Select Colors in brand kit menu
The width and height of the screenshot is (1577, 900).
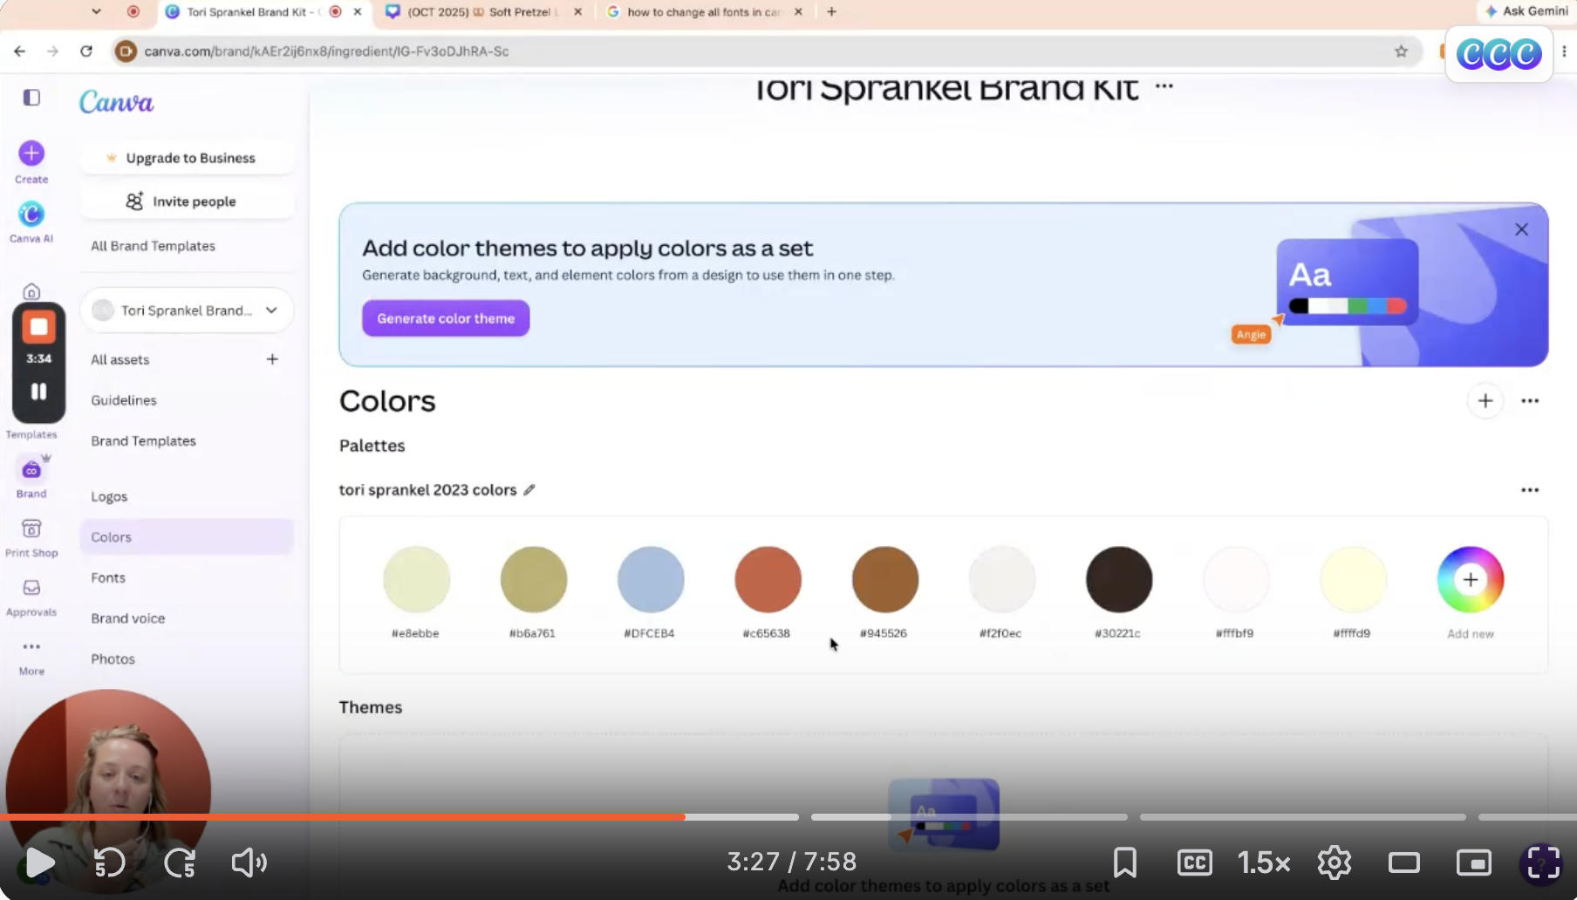187,537
